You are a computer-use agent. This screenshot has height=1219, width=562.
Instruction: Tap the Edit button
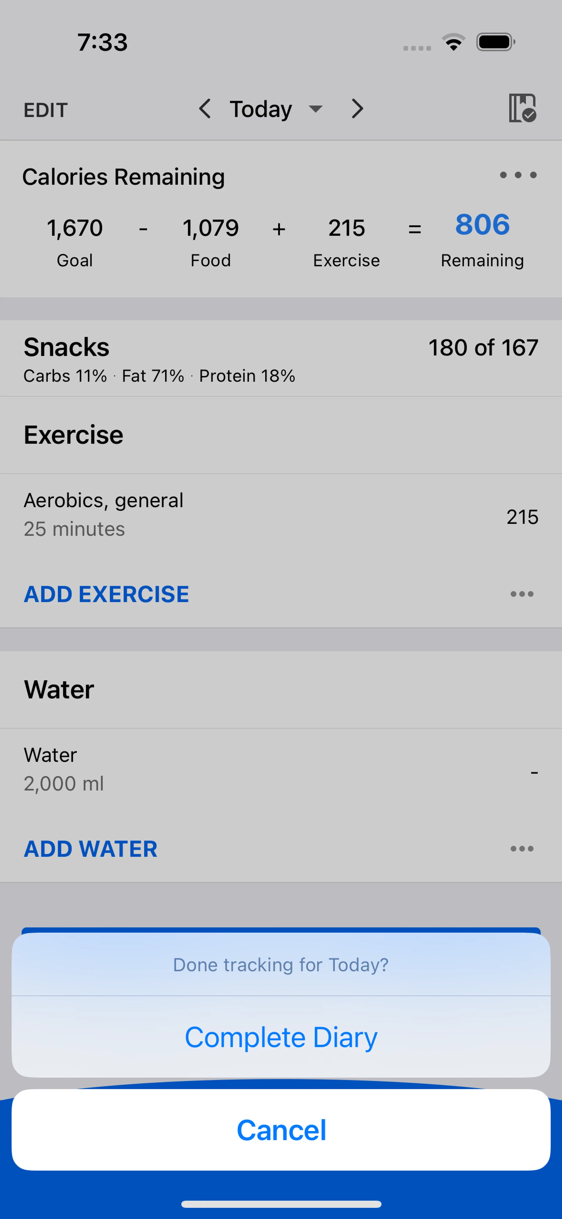(46, 110)
